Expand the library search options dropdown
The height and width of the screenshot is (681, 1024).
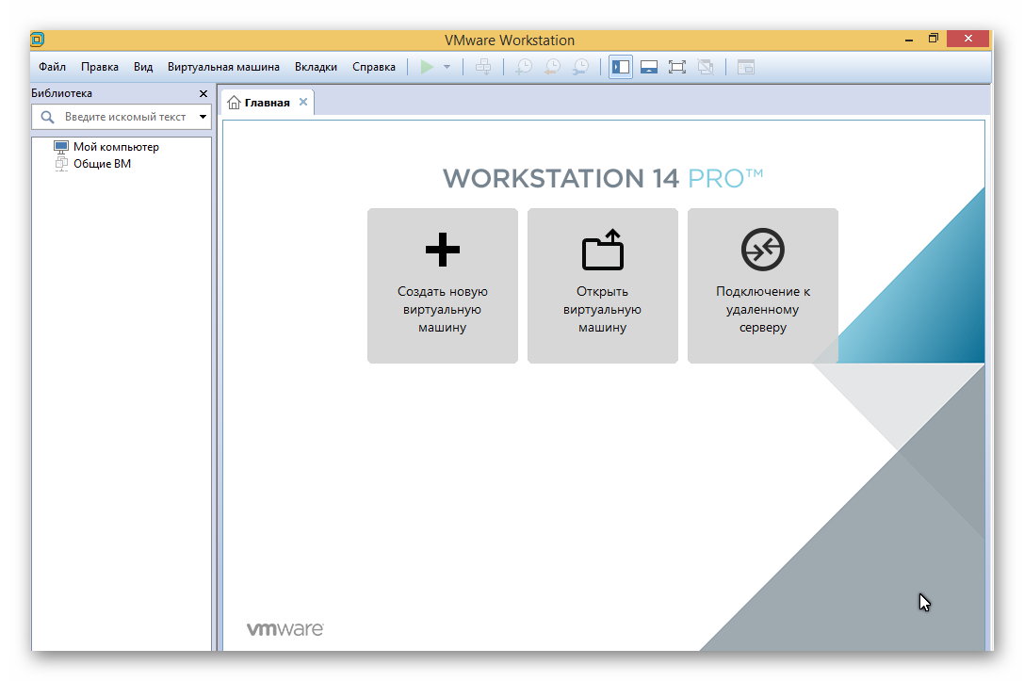pyautogui.click(x=203, y=117)
